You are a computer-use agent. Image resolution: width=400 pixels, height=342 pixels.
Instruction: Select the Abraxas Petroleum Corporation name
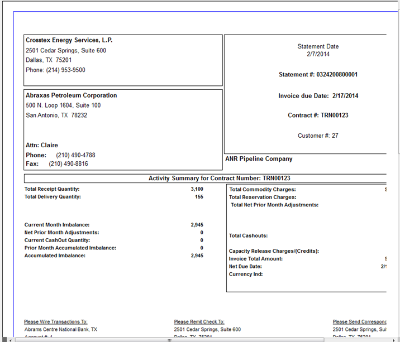click(72, 95)
